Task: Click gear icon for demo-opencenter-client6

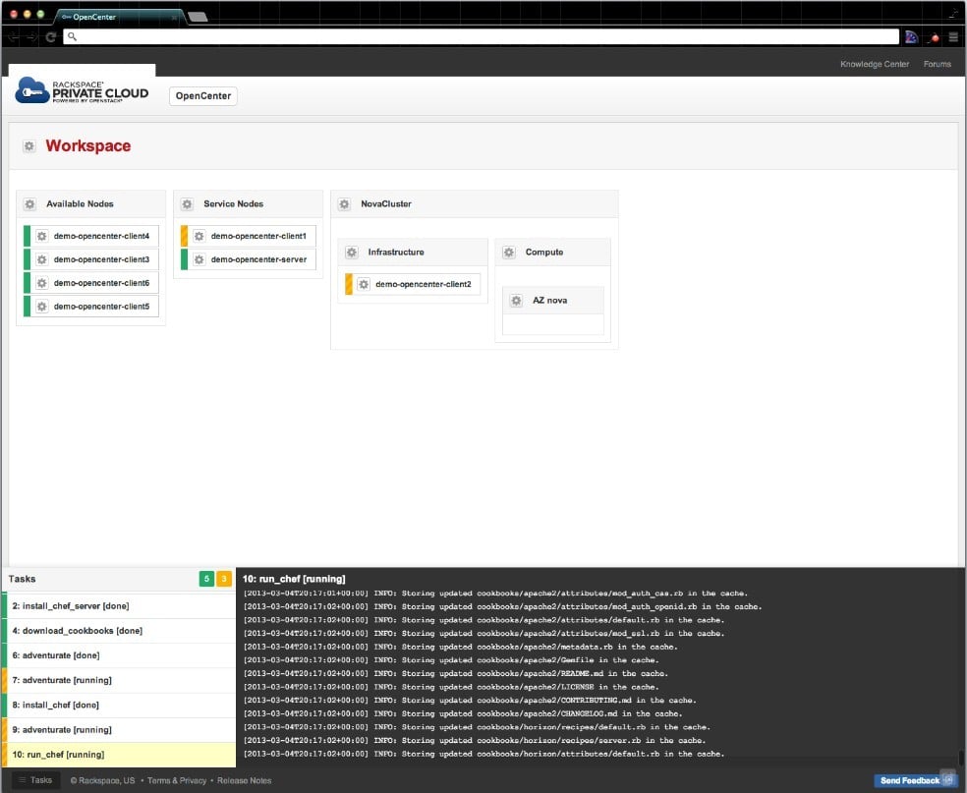Action: 41,283
